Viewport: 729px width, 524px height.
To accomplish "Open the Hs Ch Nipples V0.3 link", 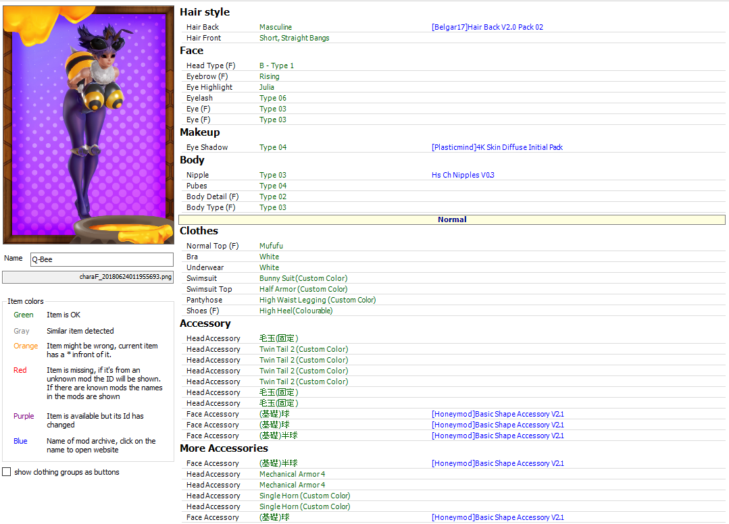I will pos(463,175).
